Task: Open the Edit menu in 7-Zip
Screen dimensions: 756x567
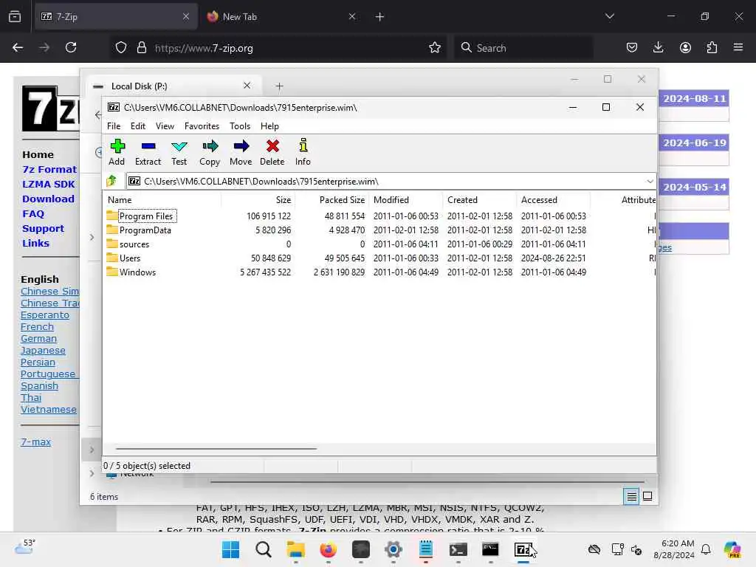Action: point(138,126)
